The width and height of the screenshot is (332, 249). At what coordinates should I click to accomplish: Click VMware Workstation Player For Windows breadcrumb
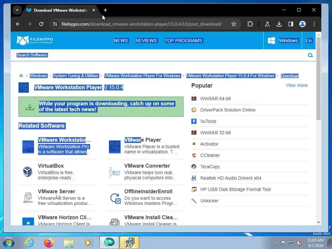[x=142, y=76]
